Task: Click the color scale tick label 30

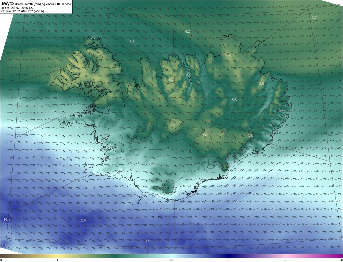Action: pyautogui.click(x=286, y=260)
